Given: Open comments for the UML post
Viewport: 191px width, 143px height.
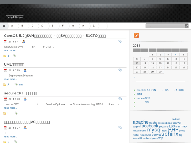Looking at the screenshot, I should pyautogui.click(x=120, y=70).
